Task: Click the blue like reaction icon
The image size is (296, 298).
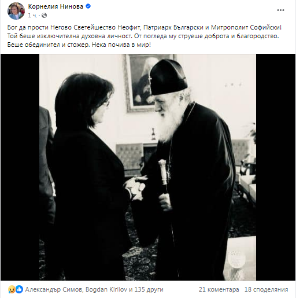Action: click(19, 289)
